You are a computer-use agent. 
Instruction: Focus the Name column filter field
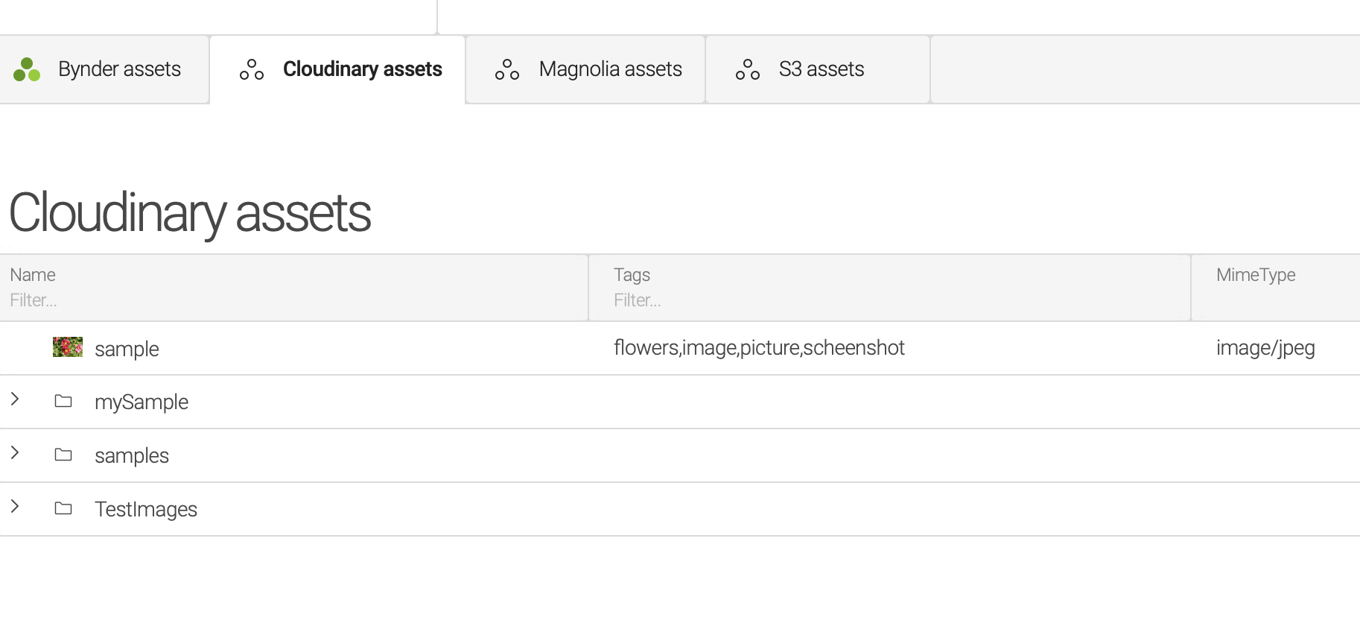pyautogui.click(x=295, y=300)
